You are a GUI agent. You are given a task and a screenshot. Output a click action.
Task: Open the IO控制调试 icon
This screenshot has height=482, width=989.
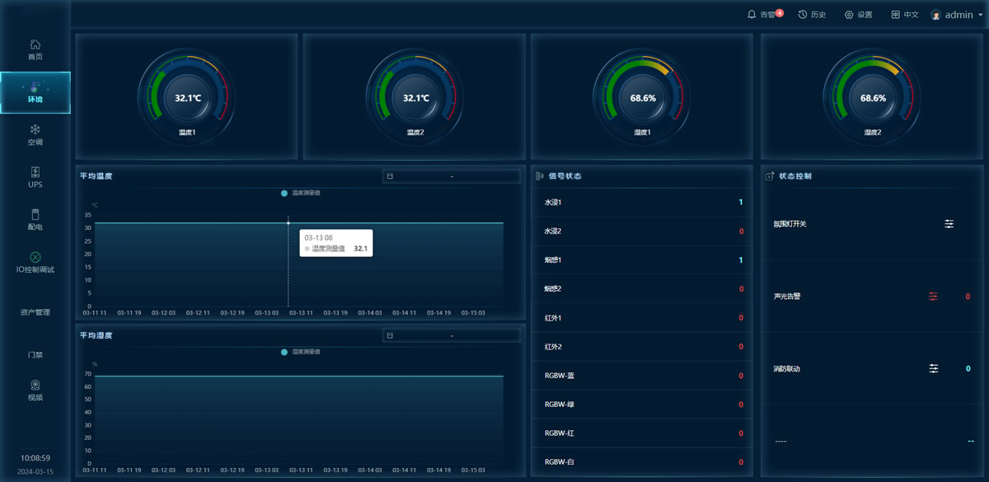(x=35, y=257)
